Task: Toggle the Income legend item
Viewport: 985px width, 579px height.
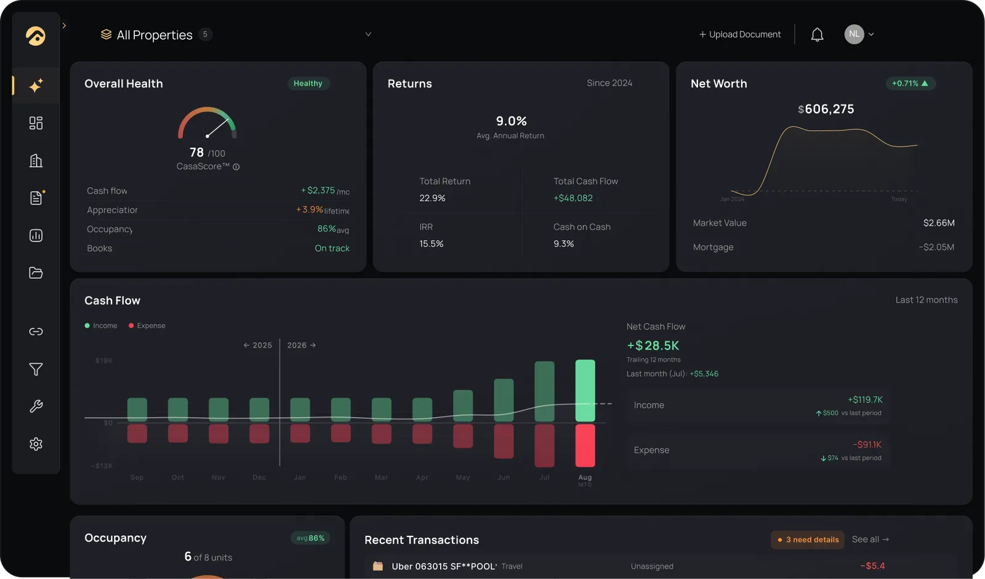Action: pyautogui.click(x=101, y=326)
